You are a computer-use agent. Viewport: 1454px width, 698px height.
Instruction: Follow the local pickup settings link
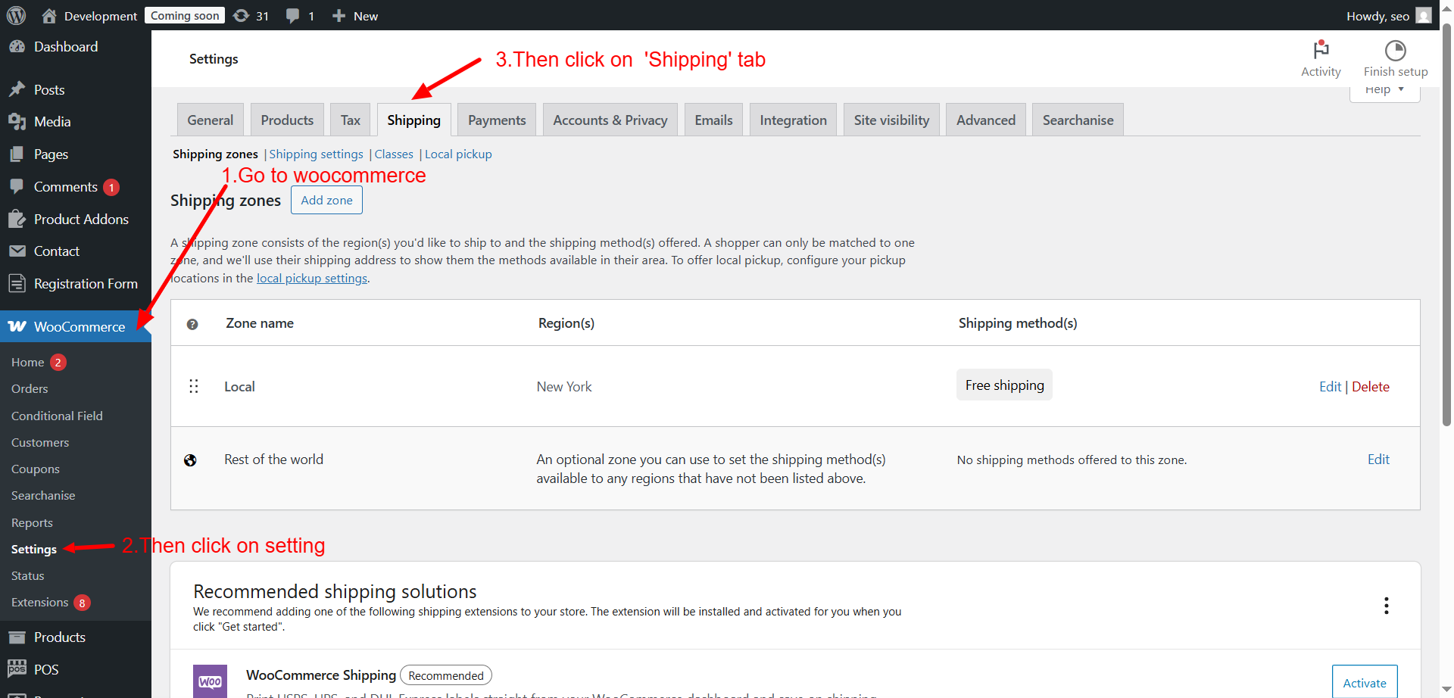click(x=312, y=278)
